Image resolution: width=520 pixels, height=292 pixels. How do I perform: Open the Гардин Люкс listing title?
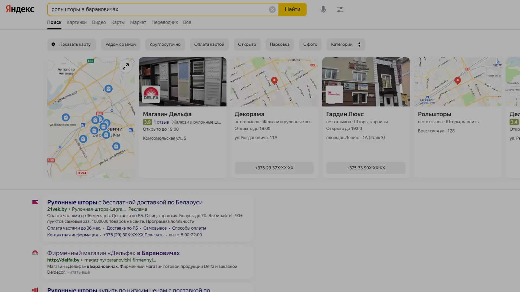[345, 114]
